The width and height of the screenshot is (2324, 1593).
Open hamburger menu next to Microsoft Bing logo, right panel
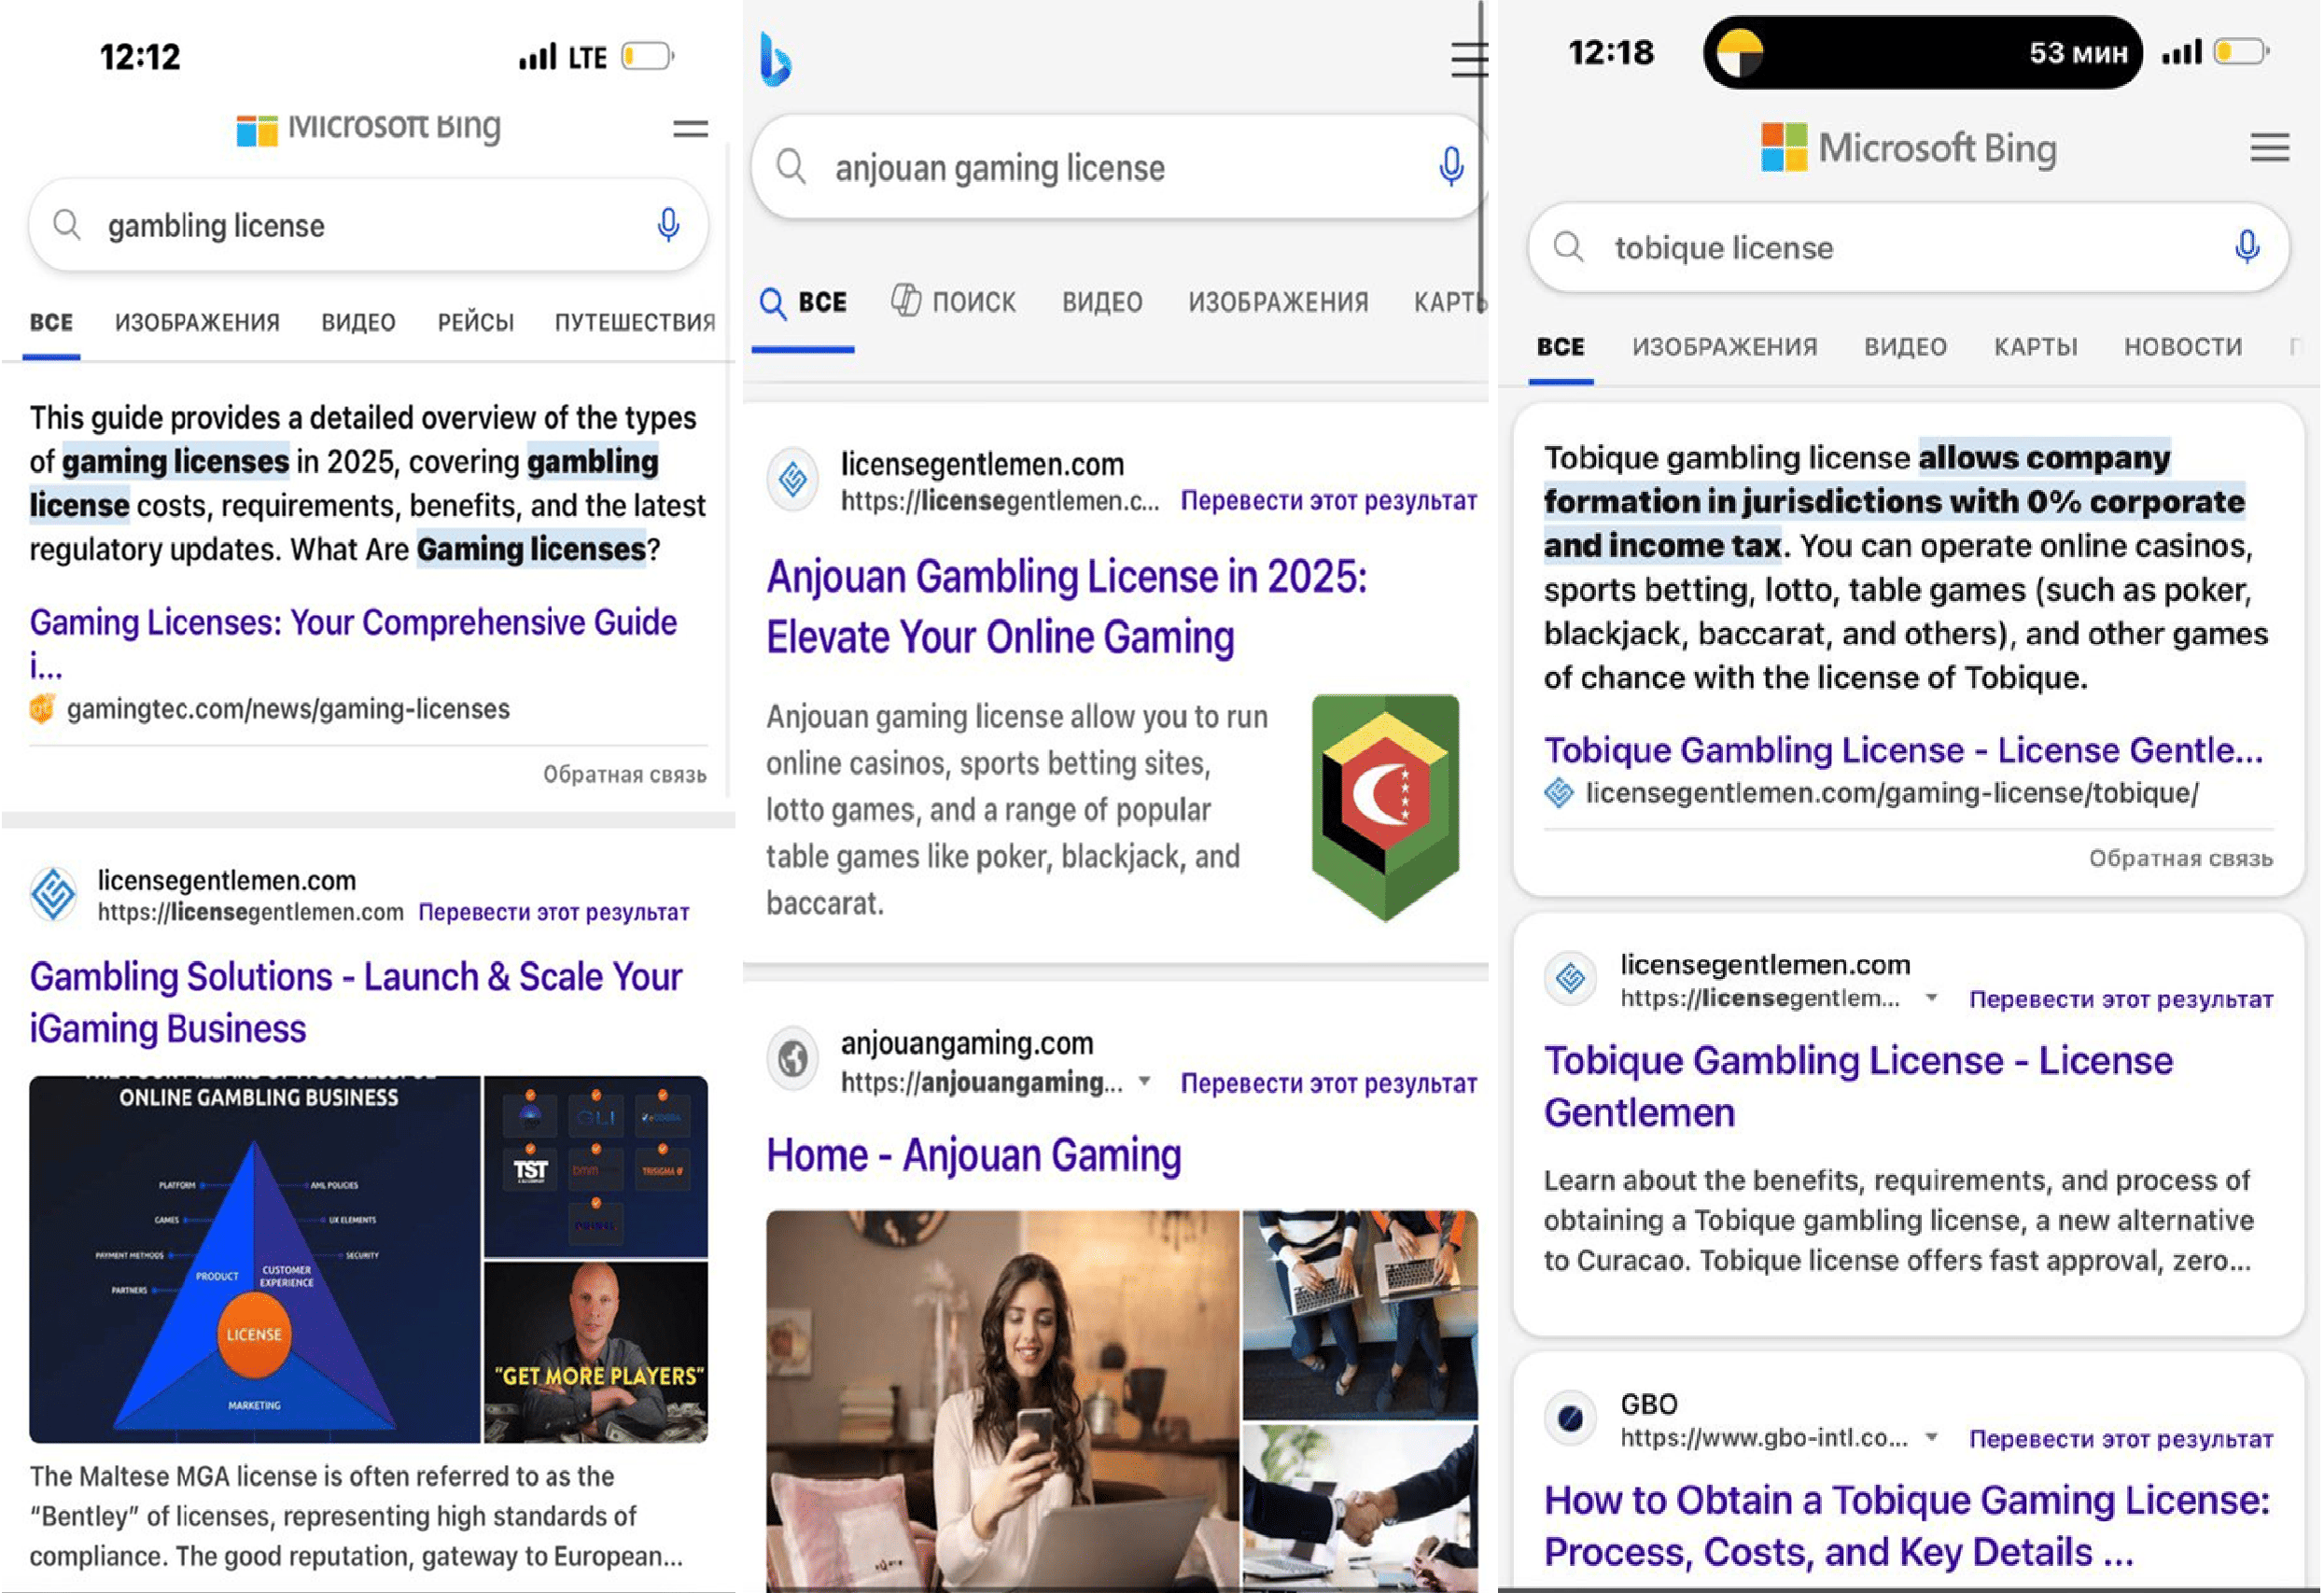pos(2269,148)
